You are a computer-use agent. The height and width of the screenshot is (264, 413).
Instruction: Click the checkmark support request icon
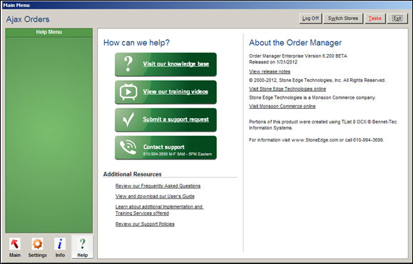tap(128, 120)
